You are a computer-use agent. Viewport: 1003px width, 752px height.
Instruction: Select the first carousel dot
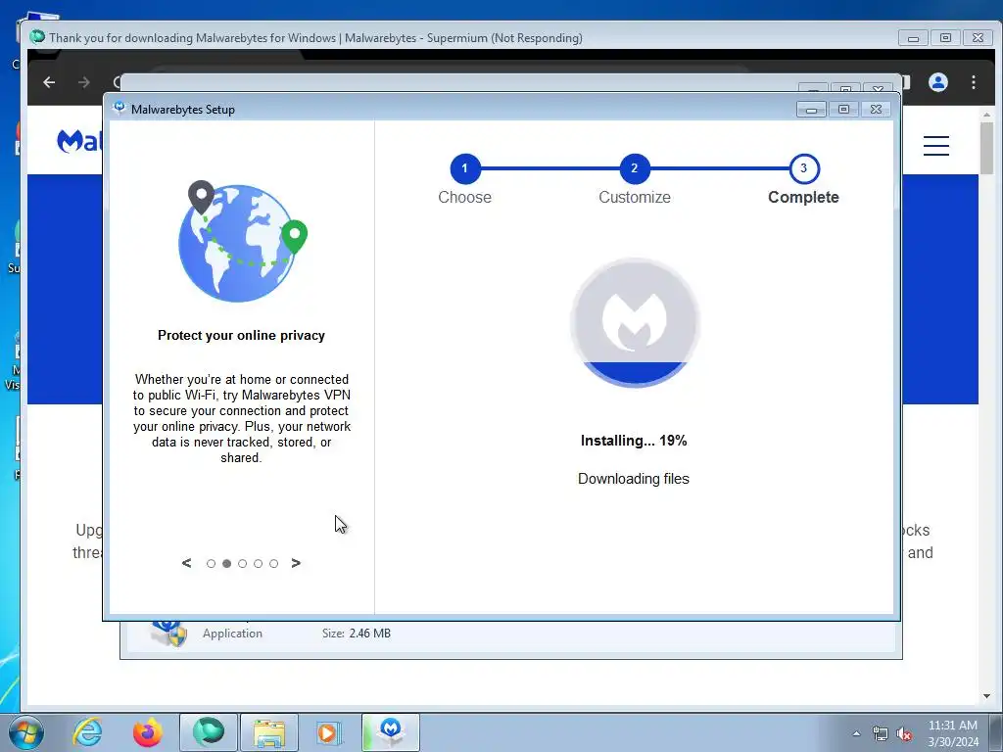(212, 563)
